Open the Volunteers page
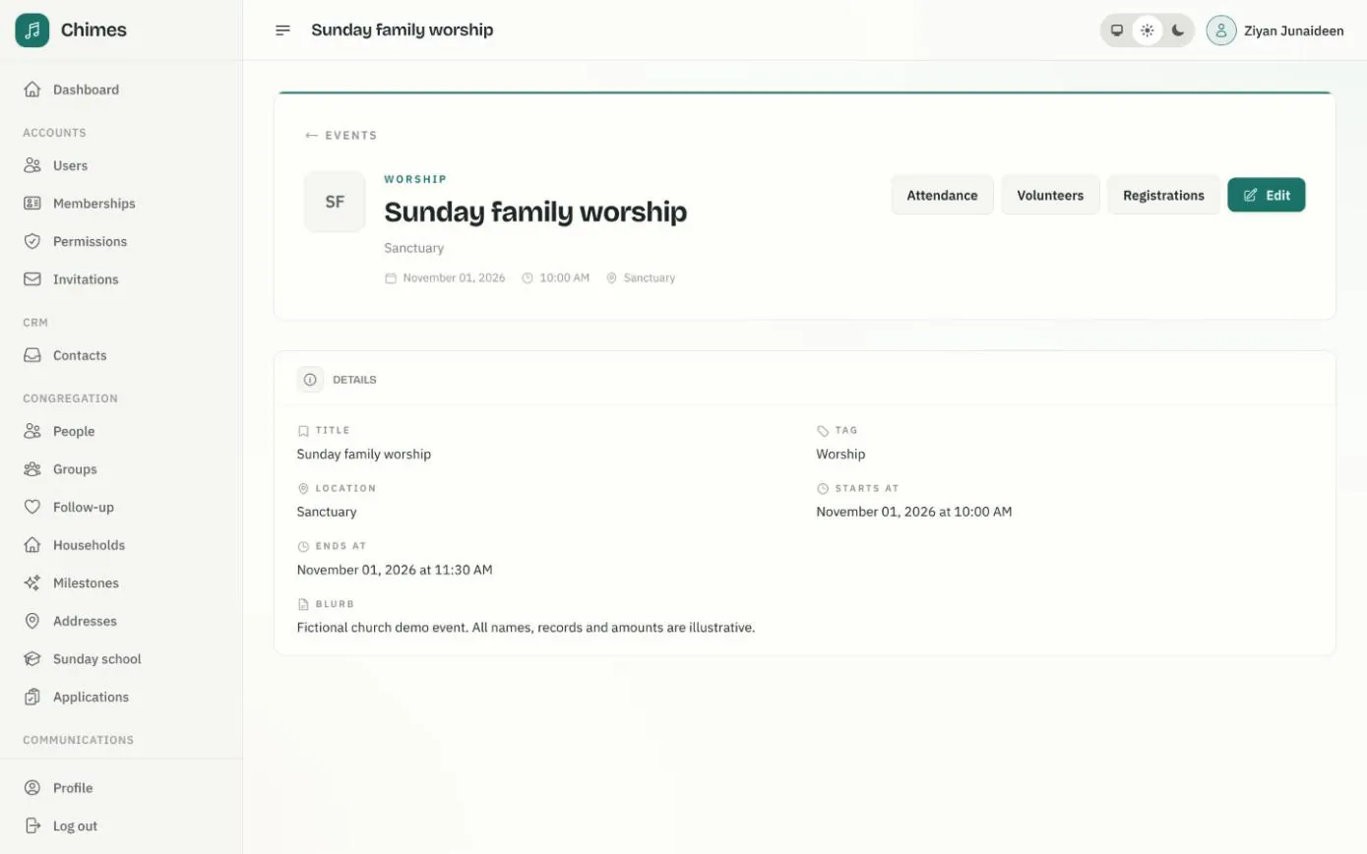 point(1050,195)
